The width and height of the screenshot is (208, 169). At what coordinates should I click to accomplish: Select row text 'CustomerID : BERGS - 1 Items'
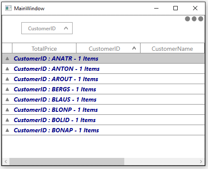point(55,89)
